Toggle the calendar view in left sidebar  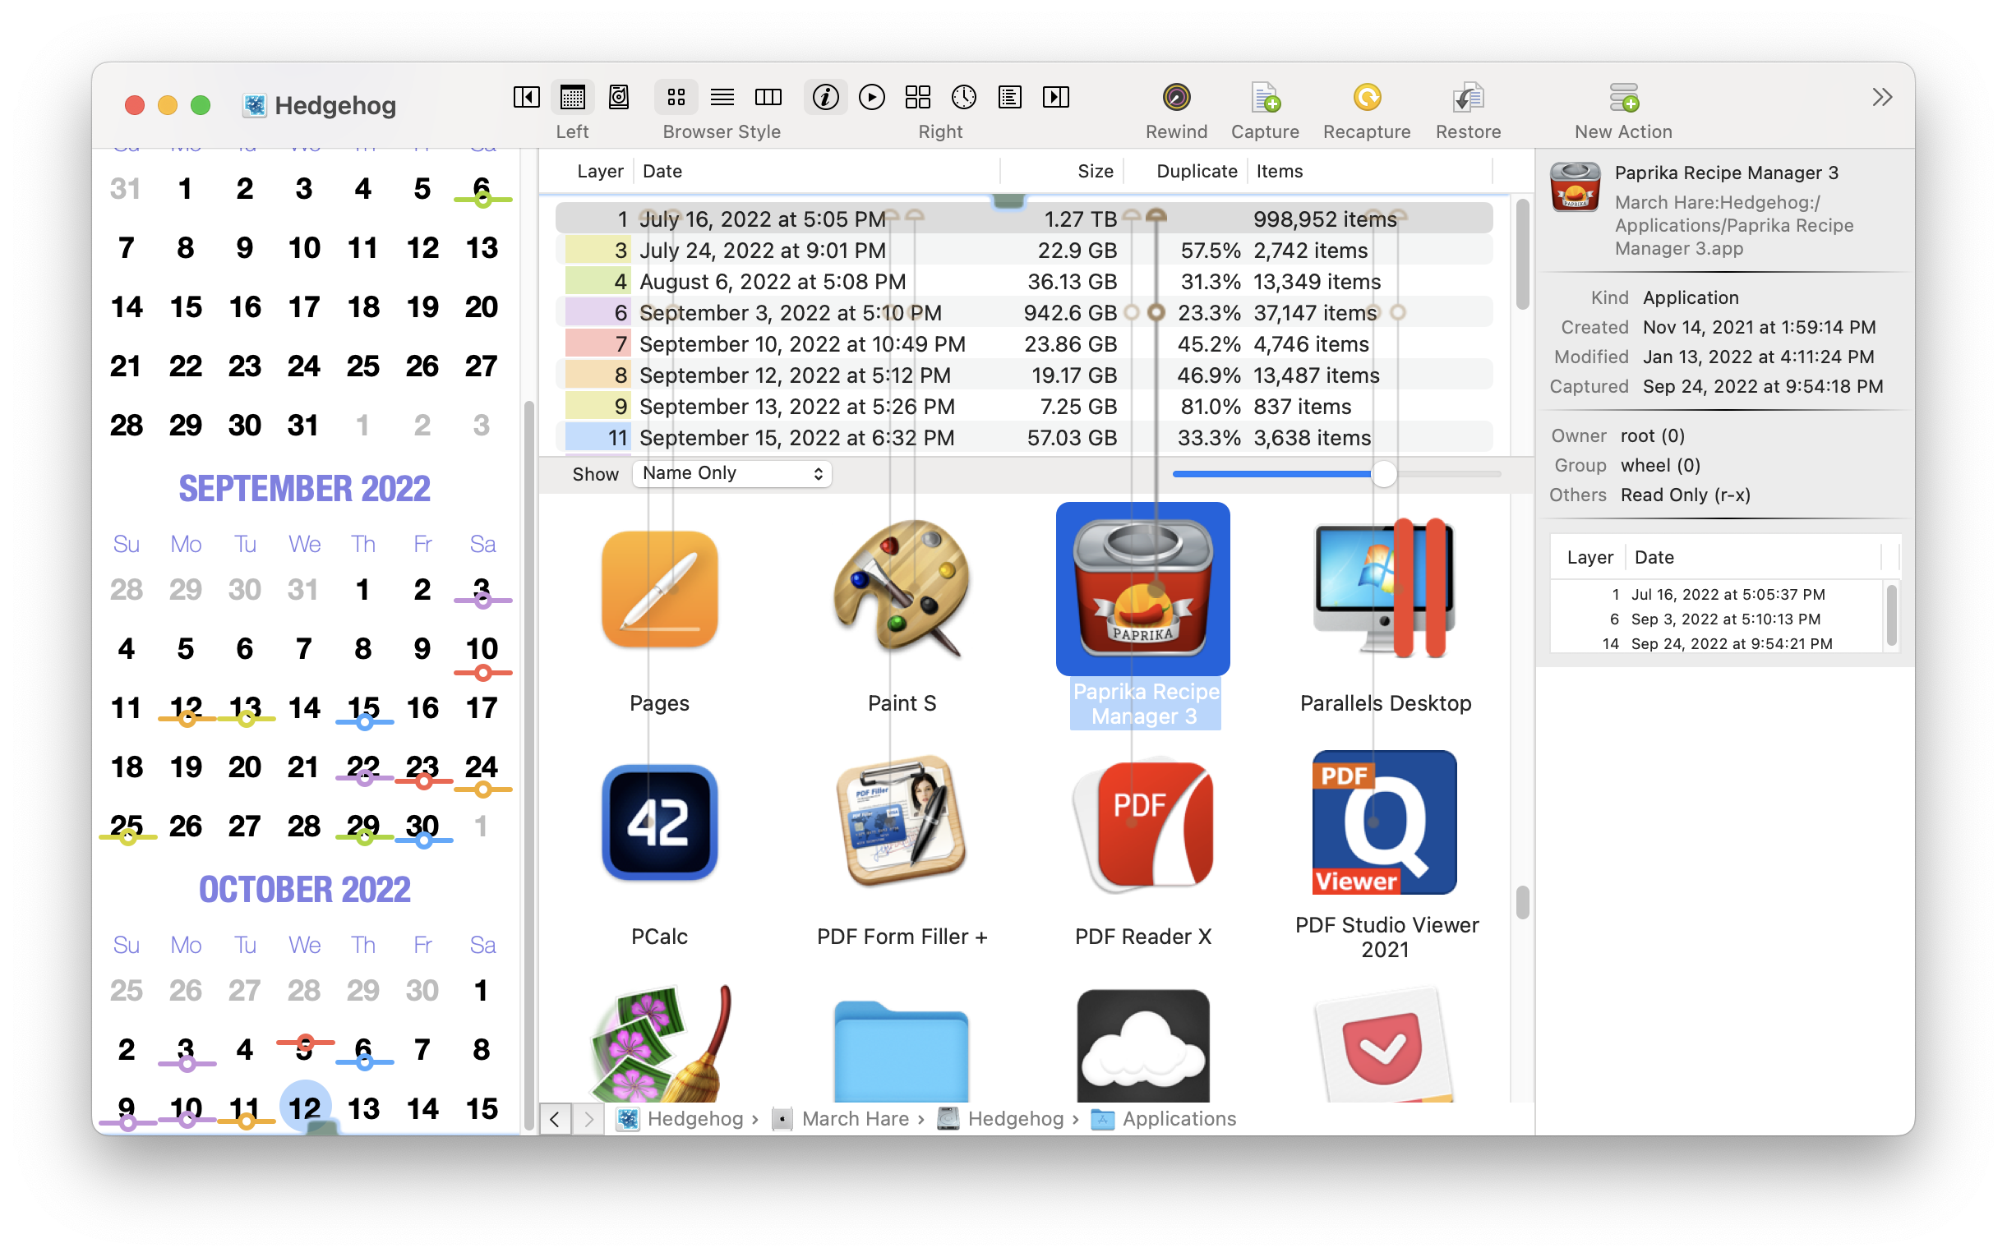[572, 97]
